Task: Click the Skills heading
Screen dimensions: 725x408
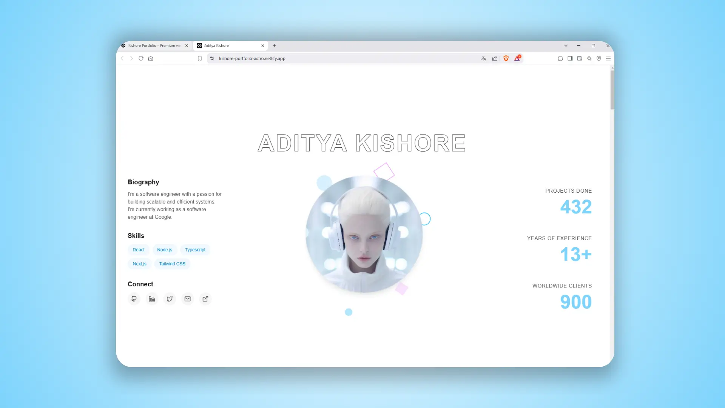Action: (136, 236)
